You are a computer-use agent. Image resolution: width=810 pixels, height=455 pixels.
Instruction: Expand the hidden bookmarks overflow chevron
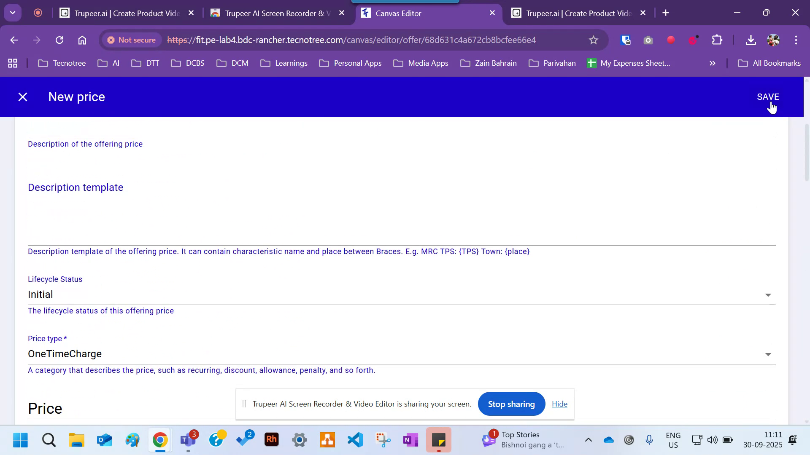tap(712, 63)
